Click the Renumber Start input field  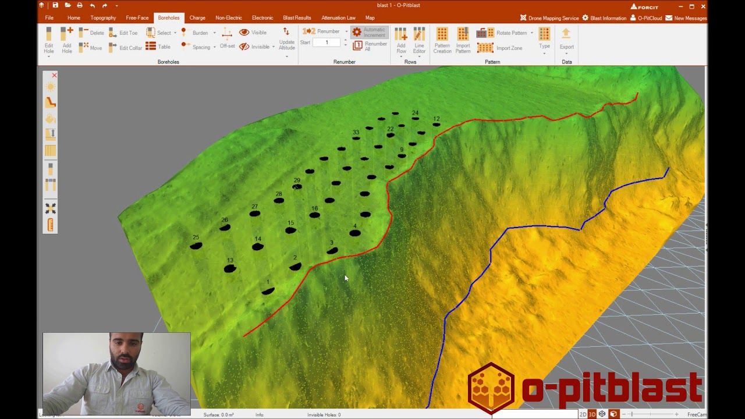point(327,42)
